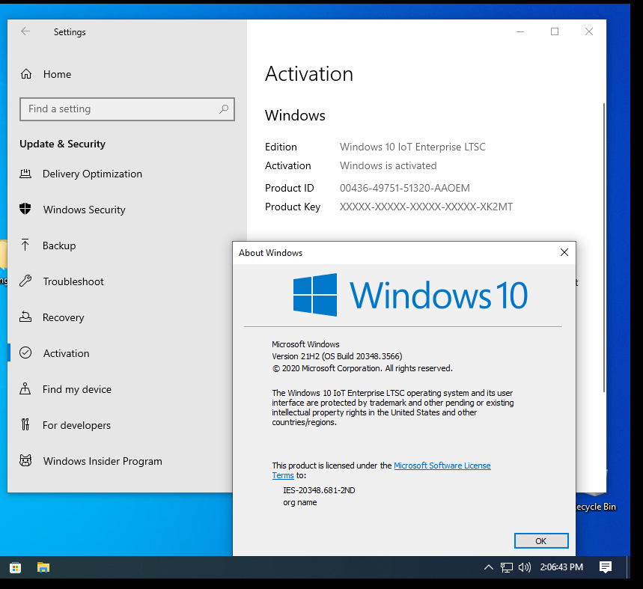Click the network icon in the system tray
Image resolution: width=643 pixels, height=589 pixels.
click(x=507, y=568)
